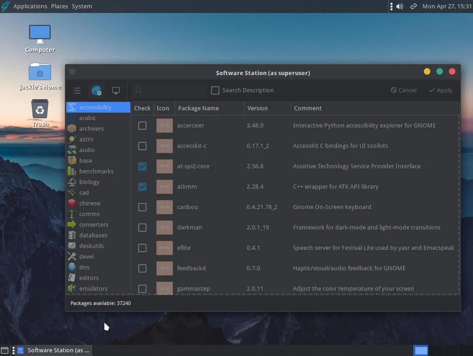Screen dimensions: 473x356
Task: Select the benchmarks category
Action: (x=98, y=171)
